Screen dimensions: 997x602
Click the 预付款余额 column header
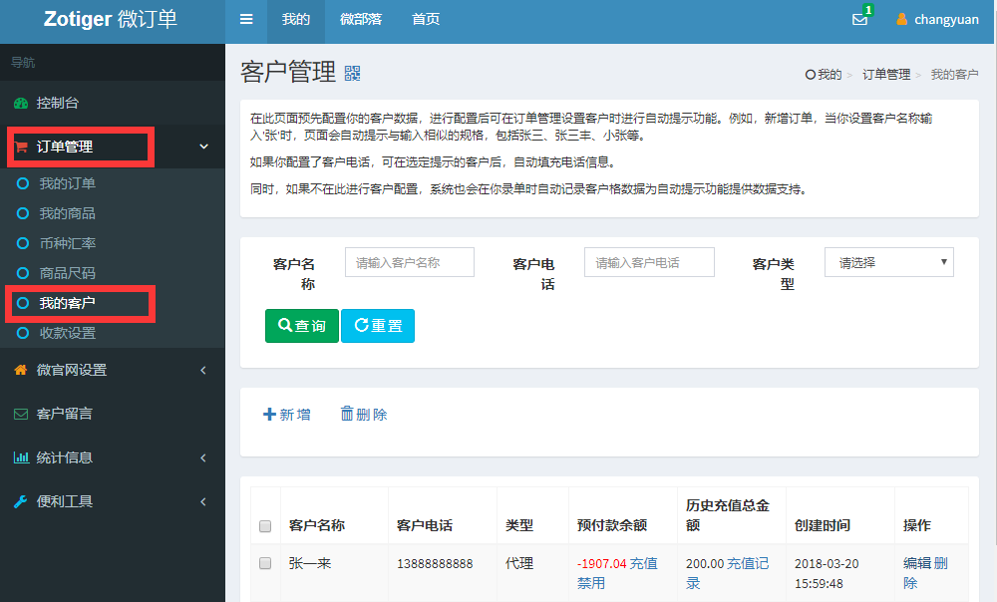pyautogui.click(x=612, y=525)
